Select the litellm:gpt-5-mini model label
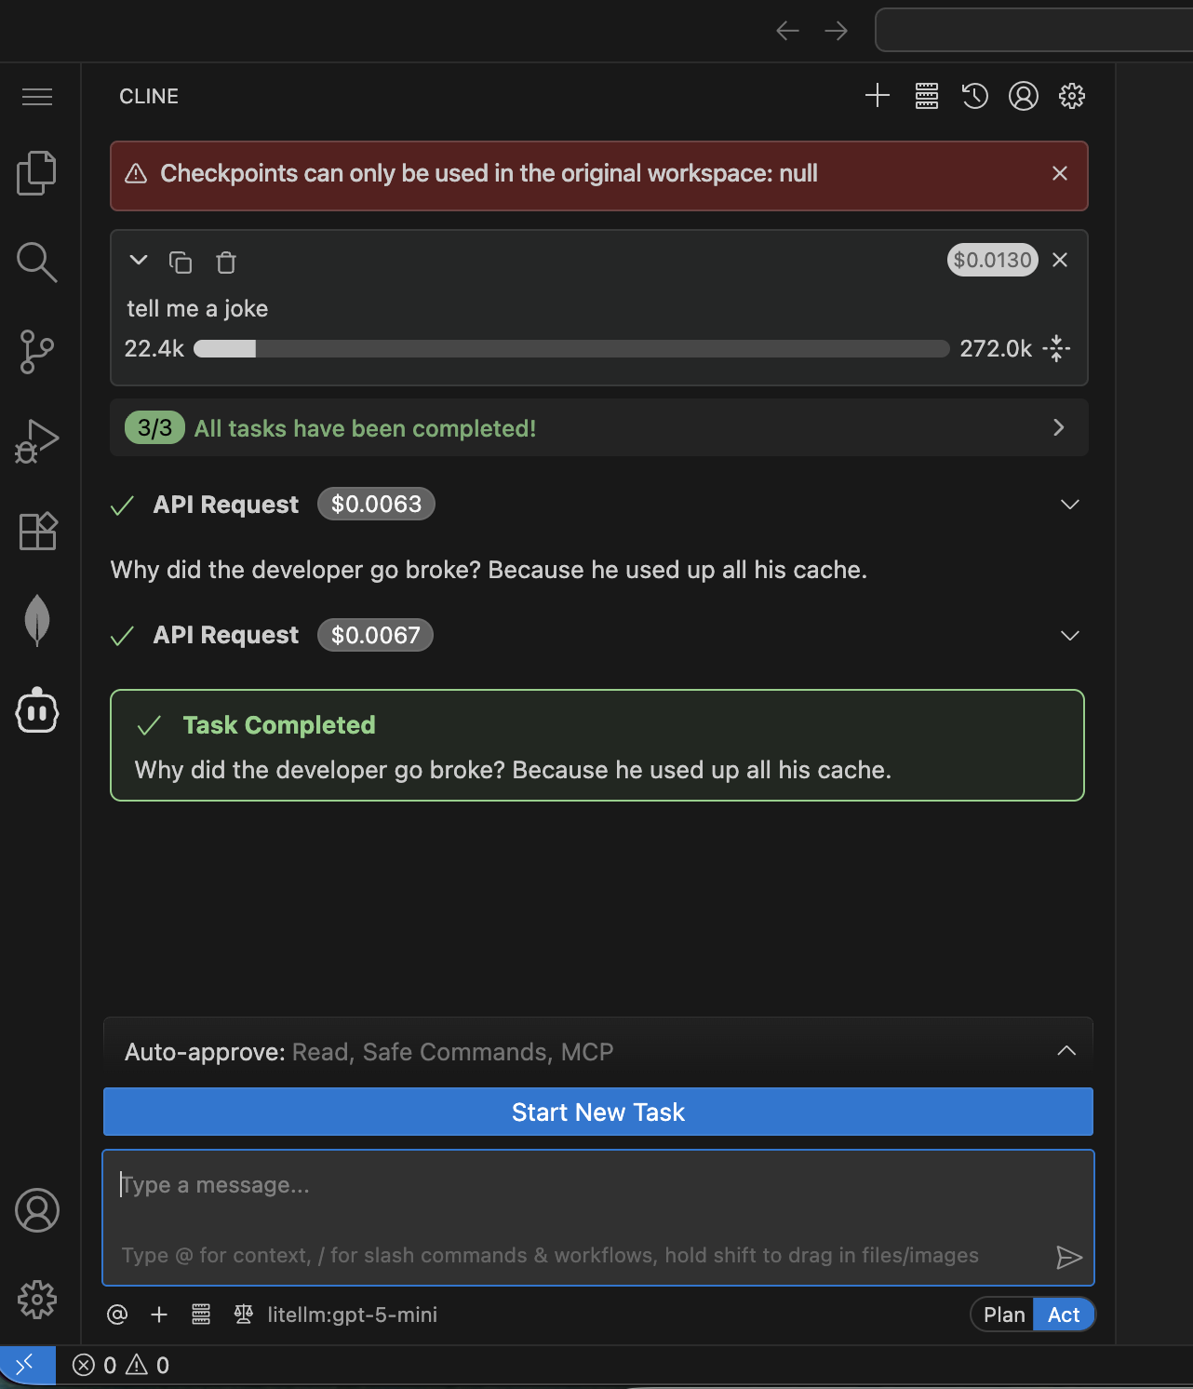Image resolution: width=1193 pixels, height=1389 pixels. point(352,1315)
